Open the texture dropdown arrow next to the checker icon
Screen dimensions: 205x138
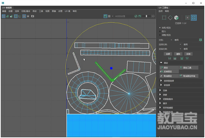112,16
